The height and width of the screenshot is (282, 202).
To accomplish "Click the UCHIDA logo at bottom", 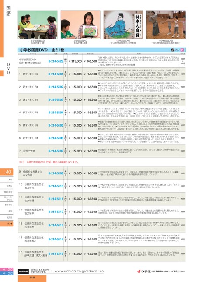I will [23, 271].
